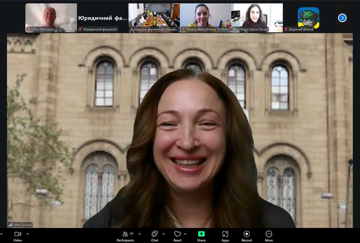Screen dimensions: 360x243
Task: Show next participants with the blue arrow
Action: pos(342,18)
